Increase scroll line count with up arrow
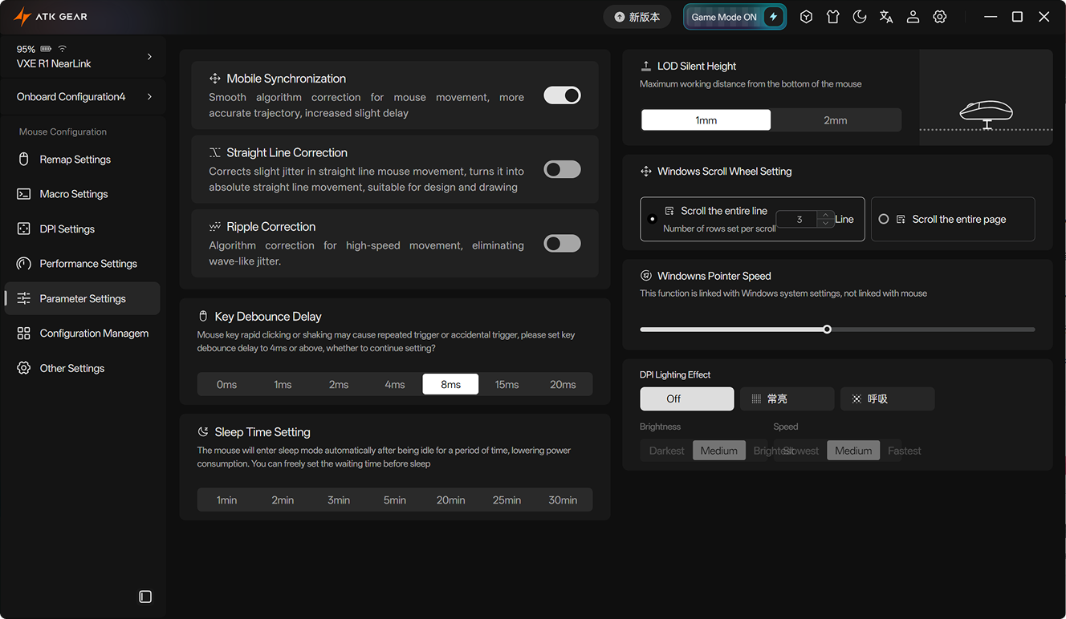 825,215
